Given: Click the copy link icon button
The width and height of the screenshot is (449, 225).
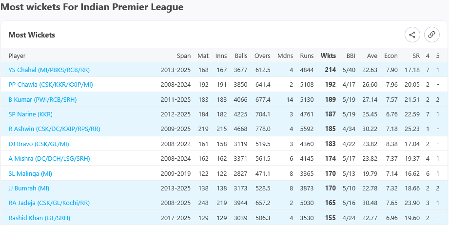Looking at the screenshot, I should (431, 35).
